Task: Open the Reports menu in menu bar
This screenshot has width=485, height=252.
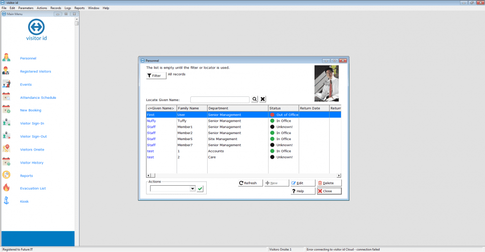Action: [x=80, y=8]
